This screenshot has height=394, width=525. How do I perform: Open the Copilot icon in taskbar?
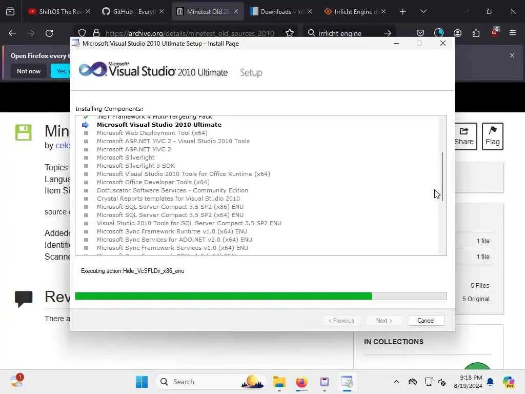pyautogui.click(x=509, y=382)
